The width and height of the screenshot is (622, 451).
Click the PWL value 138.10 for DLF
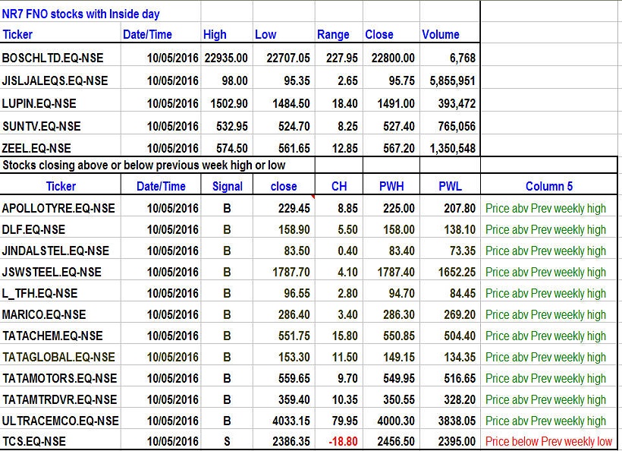[x=458, y=229]
